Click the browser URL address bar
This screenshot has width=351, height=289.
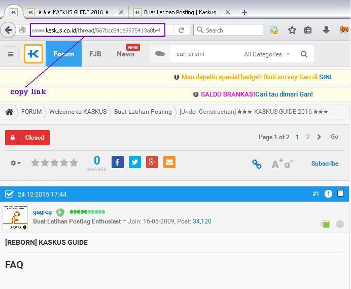click(x=97, y=30)
